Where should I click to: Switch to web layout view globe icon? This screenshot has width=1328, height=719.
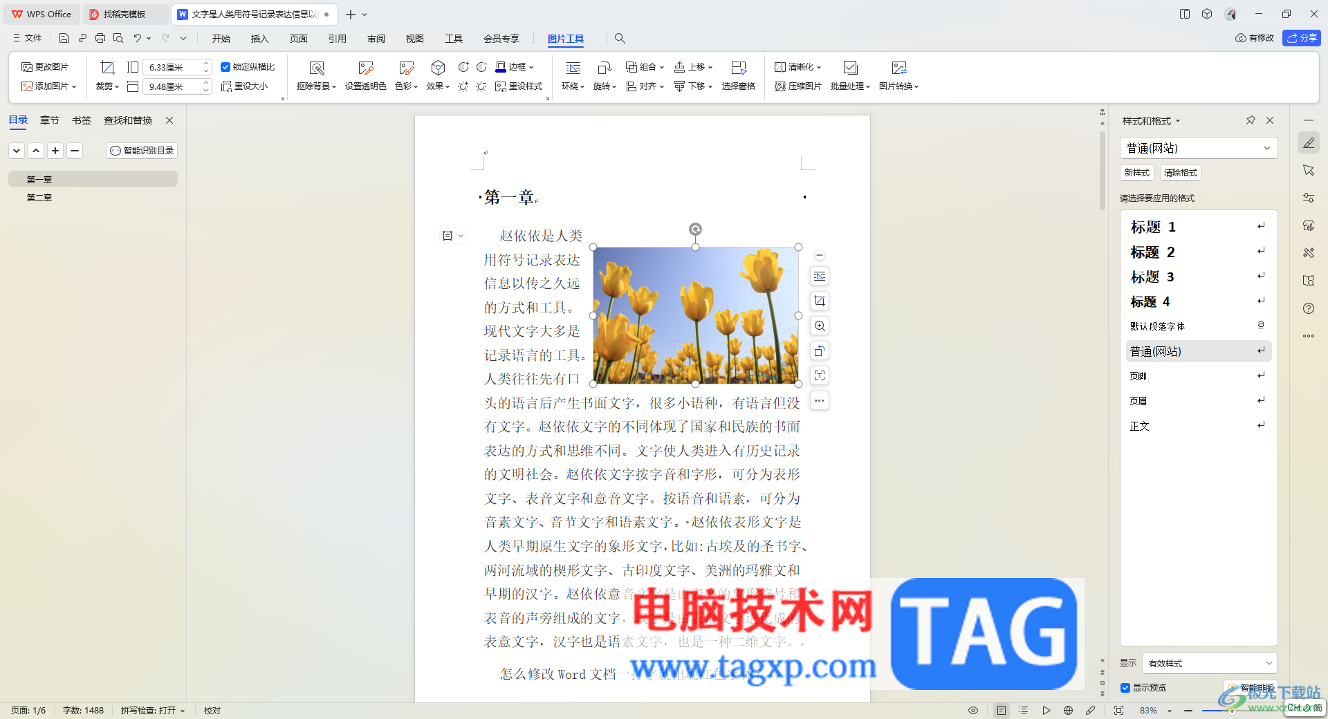pyautogui.click(x=1069, y=710)
